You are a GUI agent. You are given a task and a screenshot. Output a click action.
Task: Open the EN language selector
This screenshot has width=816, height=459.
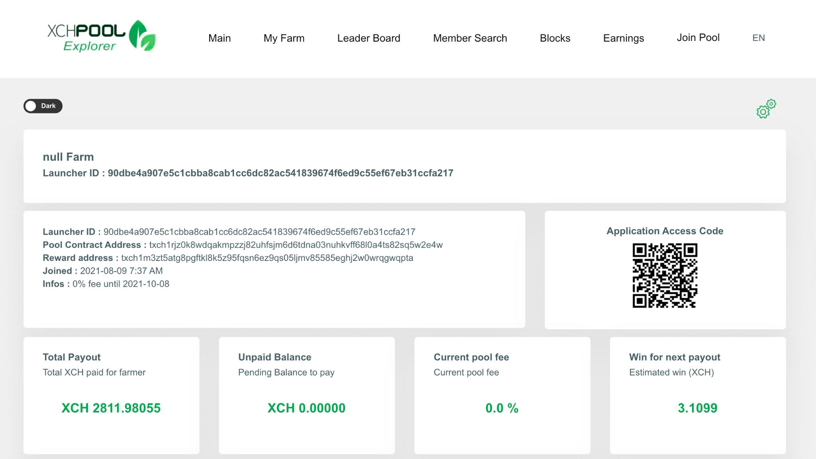758,38
